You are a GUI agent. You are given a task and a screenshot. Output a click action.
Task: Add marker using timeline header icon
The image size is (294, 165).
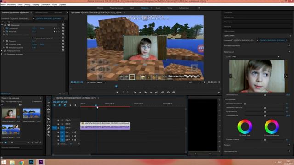[x=70, y=105]
